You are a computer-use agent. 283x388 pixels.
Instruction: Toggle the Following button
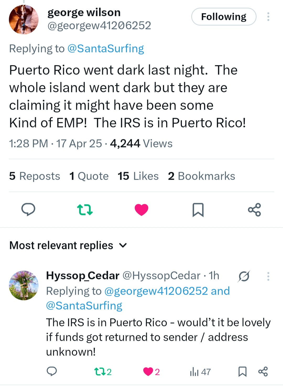(x=224, y=17)
